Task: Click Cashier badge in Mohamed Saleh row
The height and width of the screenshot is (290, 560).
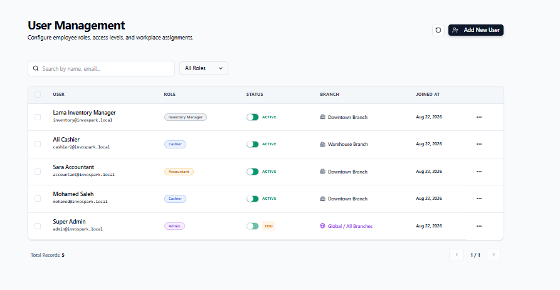Action: [175, 199]
